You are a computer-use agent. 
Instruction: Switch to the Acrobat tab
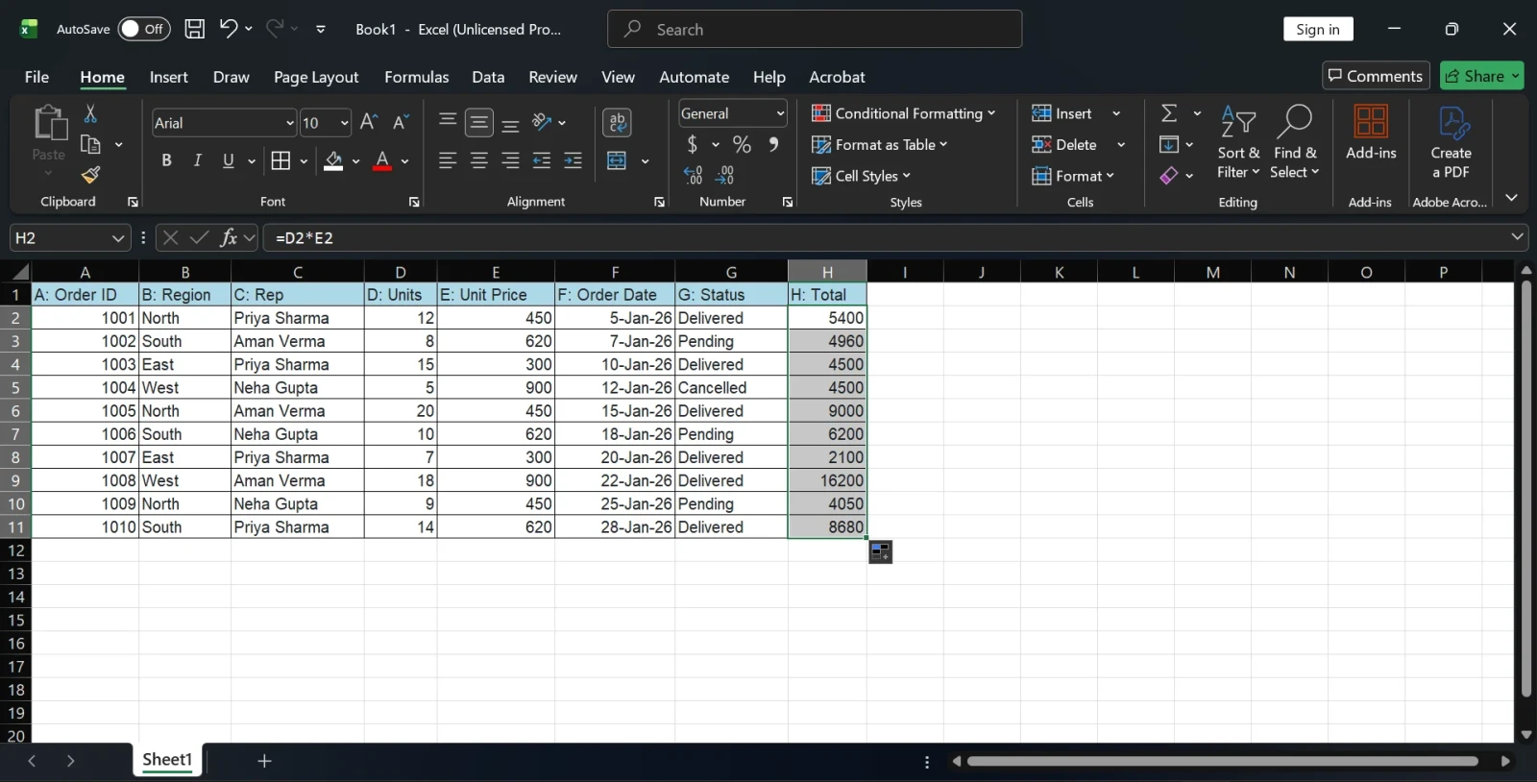[837, 77]
